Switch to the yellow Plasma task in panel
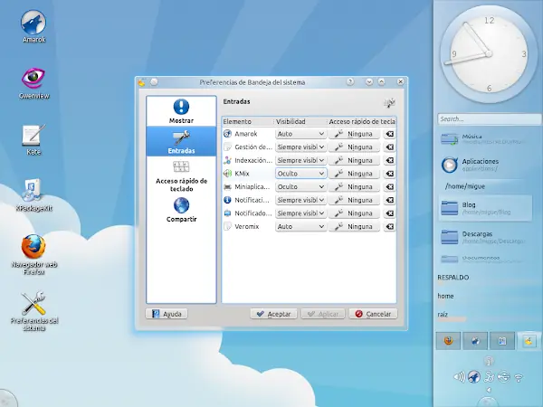Screen dimensions: 543x407 (x=529, y=341)
